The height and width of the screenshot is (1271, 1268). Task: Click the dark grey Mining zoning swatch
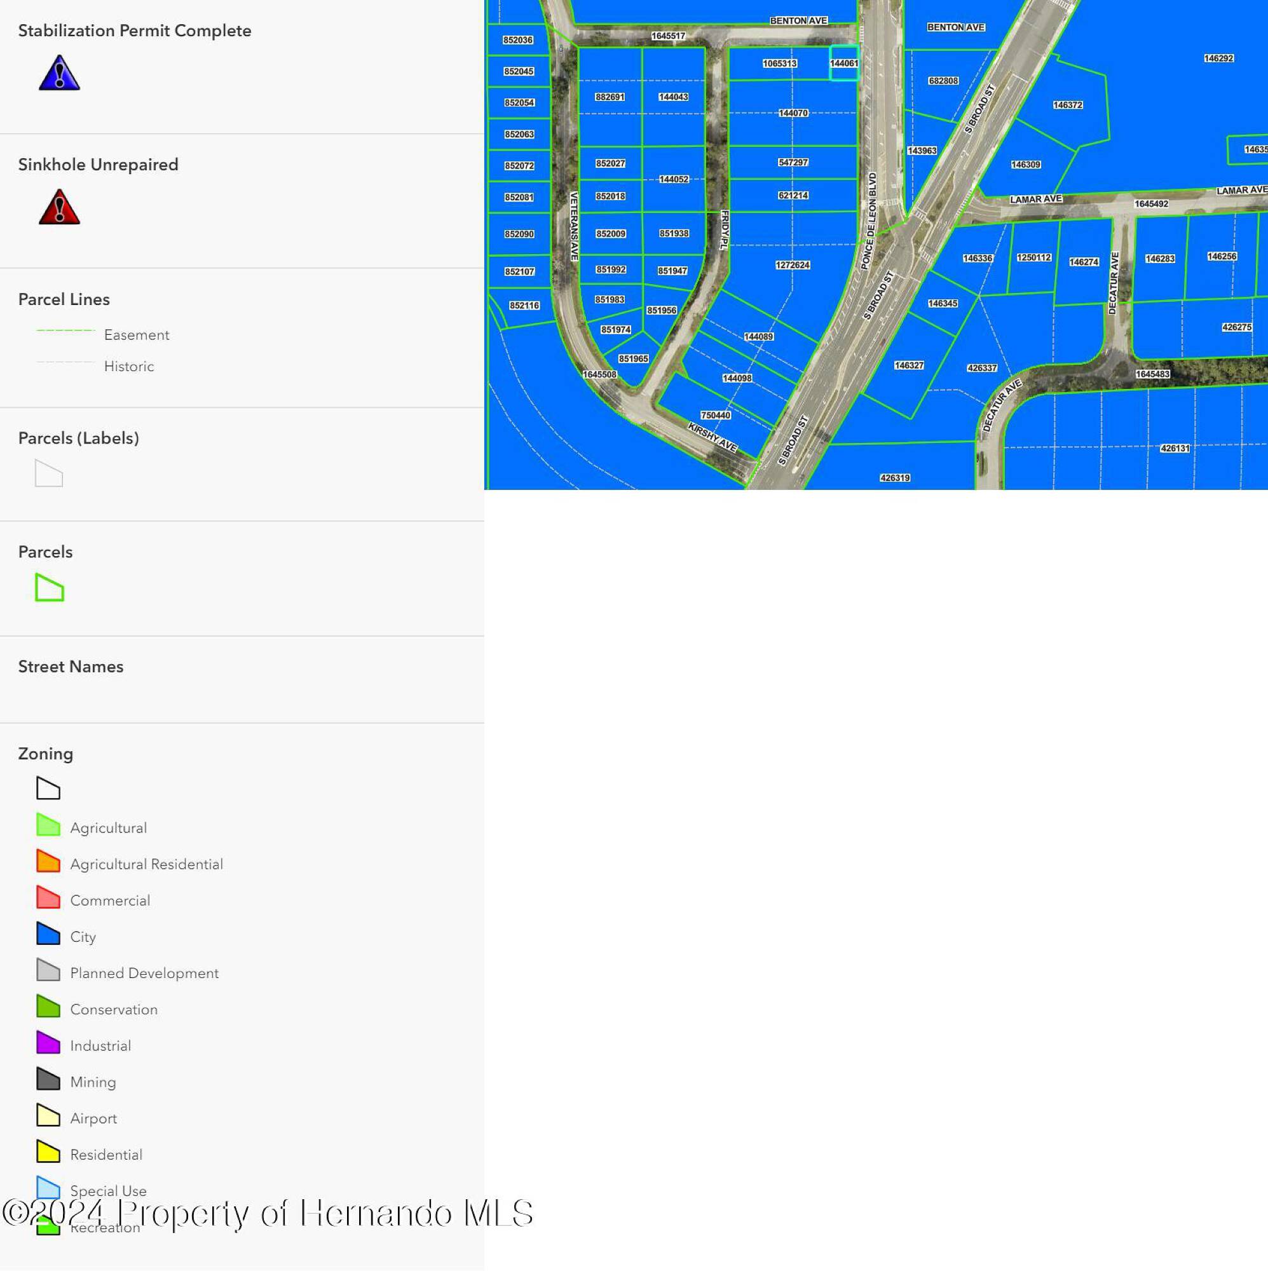[x=48, y=1079]
